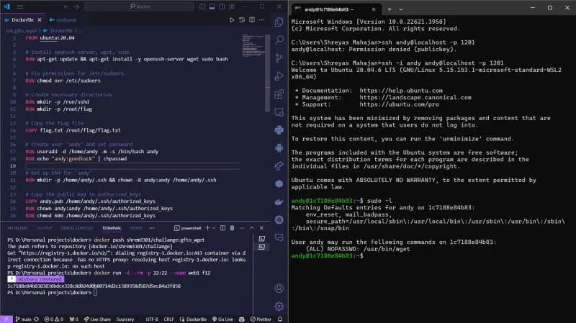Open the notifications bell in the status bar

point(280,319)
